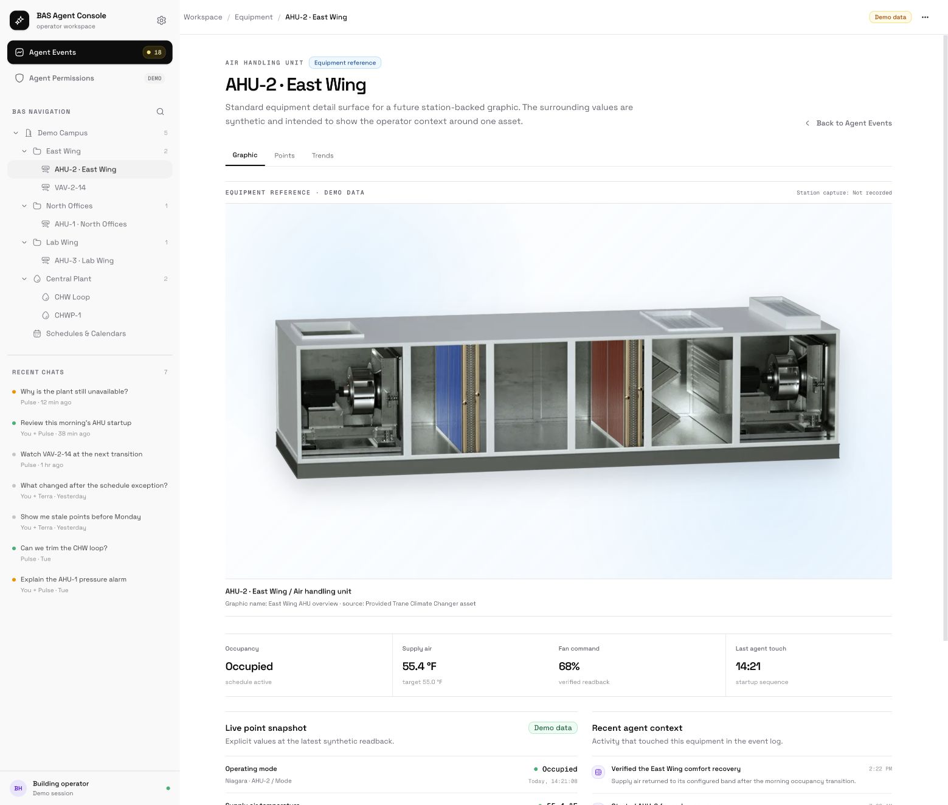The image size is (948, 805).
Task: Select VAV-2-14 in the tree
Action: [90, 188]
